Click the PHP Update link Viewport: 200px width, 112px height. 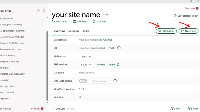pyautogui.click(x=101, y=64)
